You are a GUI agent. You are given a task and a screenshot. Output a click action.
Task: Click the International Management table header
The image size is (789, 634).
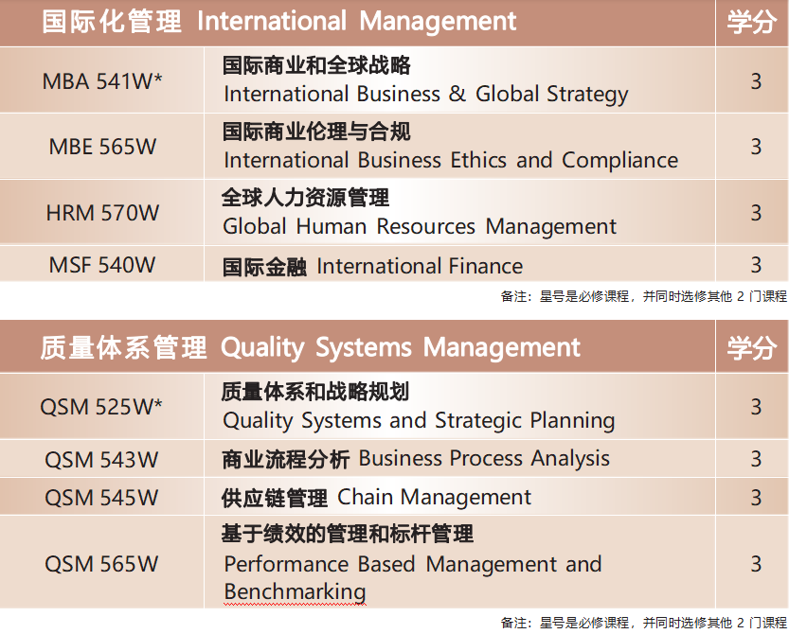tap(279, 22)
